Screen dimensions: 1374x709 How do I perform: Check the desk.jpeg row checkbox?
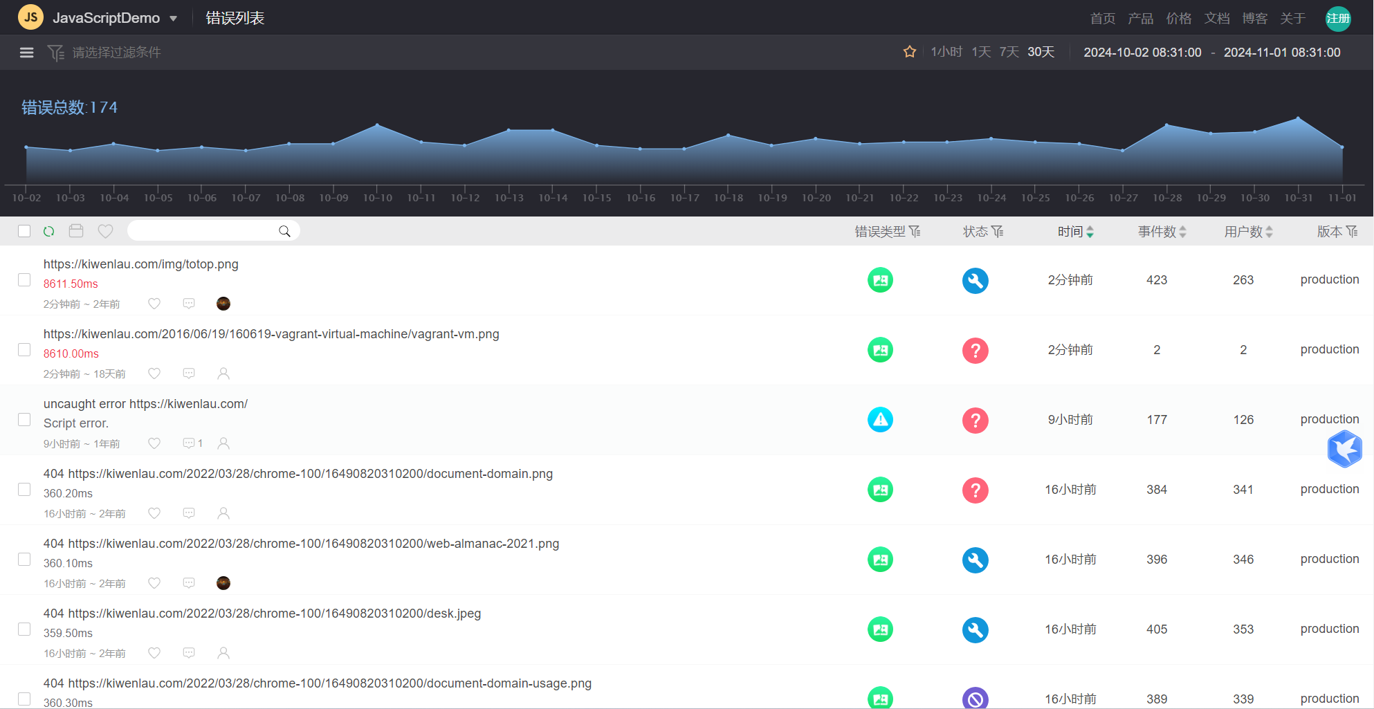click(24, 629)
